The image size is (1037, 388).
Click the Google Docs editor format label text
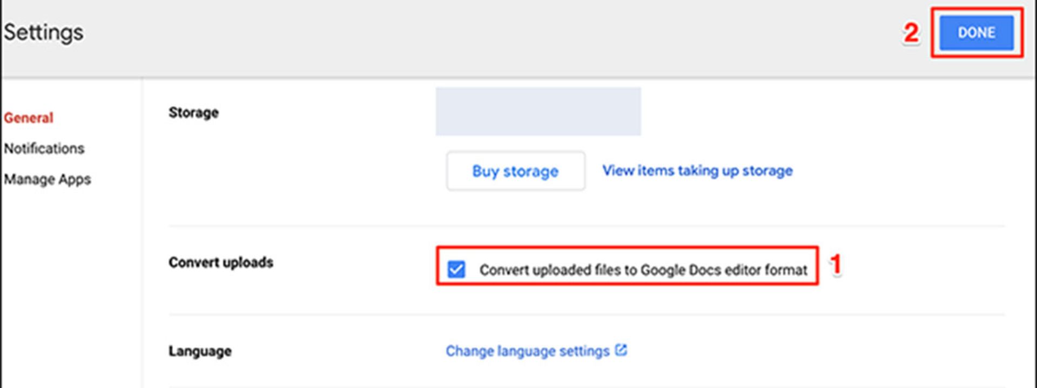[x=643, y=269]
